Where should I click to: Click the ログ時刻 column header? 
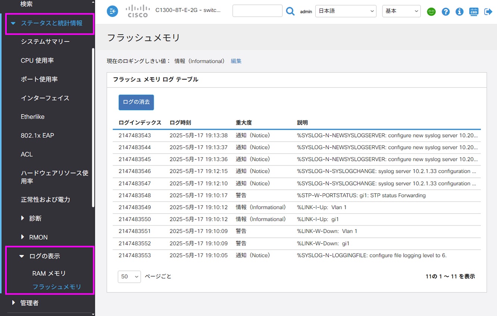point(180,123)
